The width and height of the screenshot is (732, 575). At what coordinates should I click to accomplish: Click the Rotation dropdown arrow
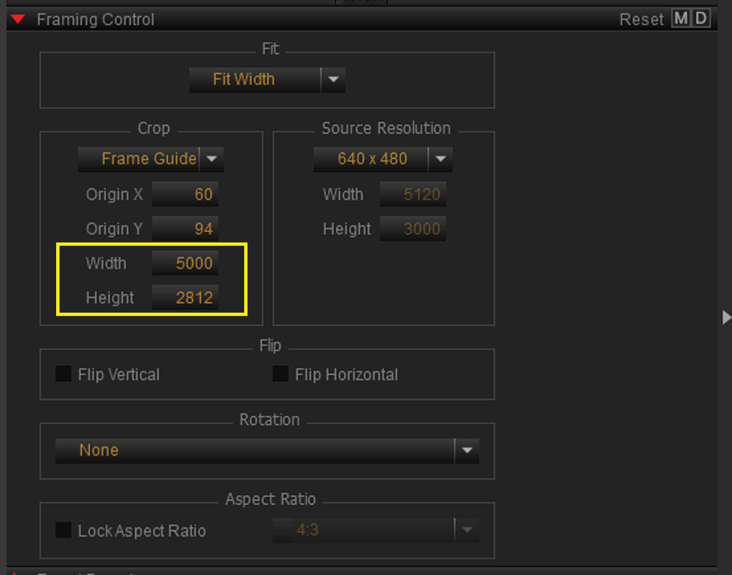pos(467,451)
